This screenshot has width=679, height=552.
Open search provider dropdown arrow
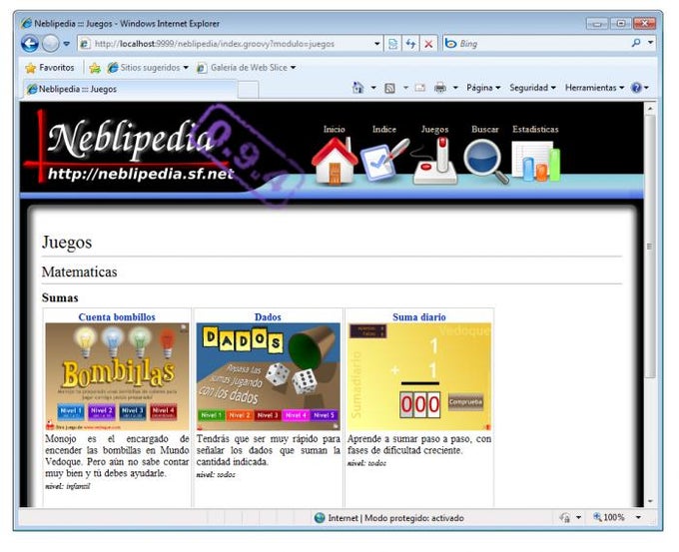(x=650, y=43)
